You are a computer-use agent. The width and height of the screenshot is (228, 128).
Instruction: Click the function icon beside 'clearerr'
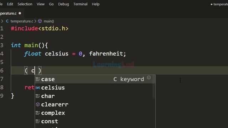[38, 105]
